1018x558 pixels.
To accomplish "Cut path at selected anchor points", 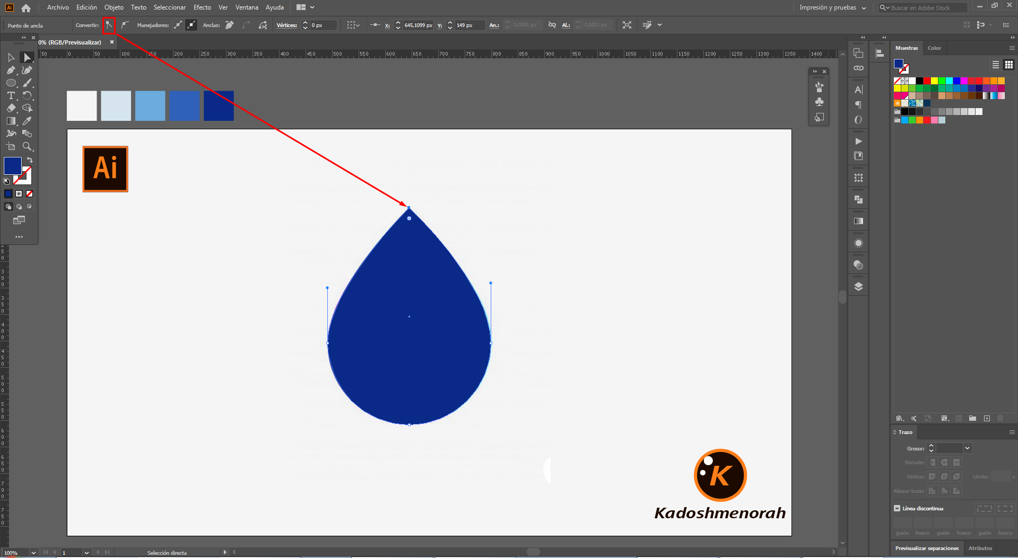I will coord(263,25).
